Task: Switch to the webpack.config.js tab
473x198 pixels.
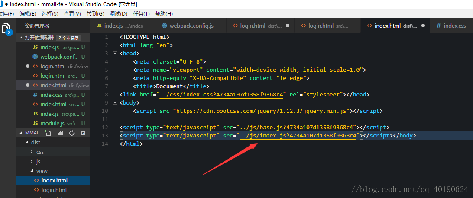Action: coord(191,26)
